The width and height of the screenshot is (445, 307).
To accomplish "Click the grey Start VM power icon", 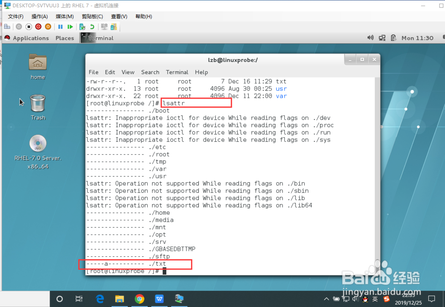I will coord(19,27).
